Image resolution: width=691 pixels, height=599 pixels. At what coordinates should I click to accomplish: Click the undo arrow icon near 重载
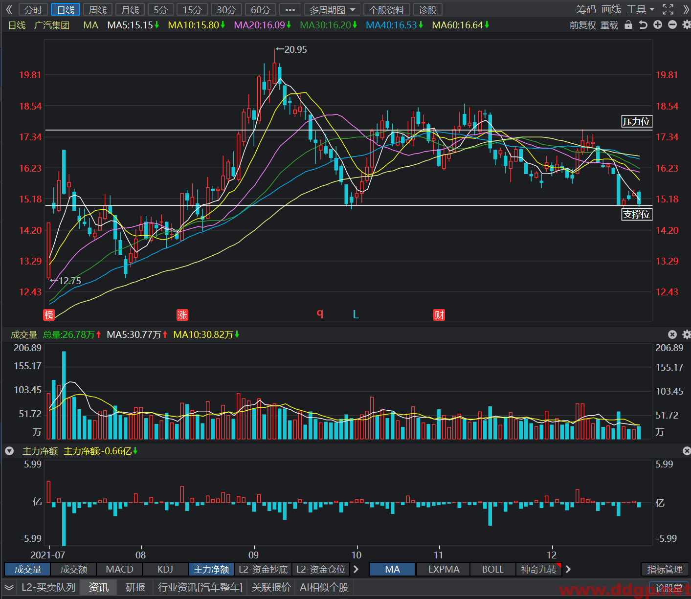coord(643,25)
